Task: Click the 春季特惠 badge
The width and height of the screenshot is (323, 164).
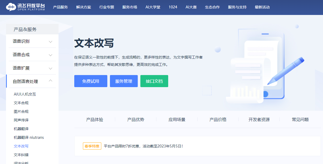Action: point(92,146)
